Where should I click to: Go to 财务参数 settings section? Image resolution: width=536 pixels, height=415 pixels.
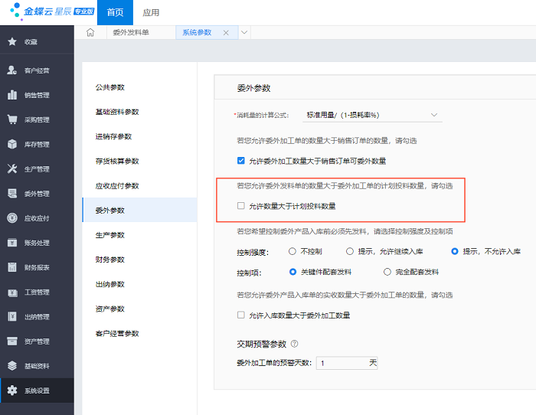[x=109, y=260]
